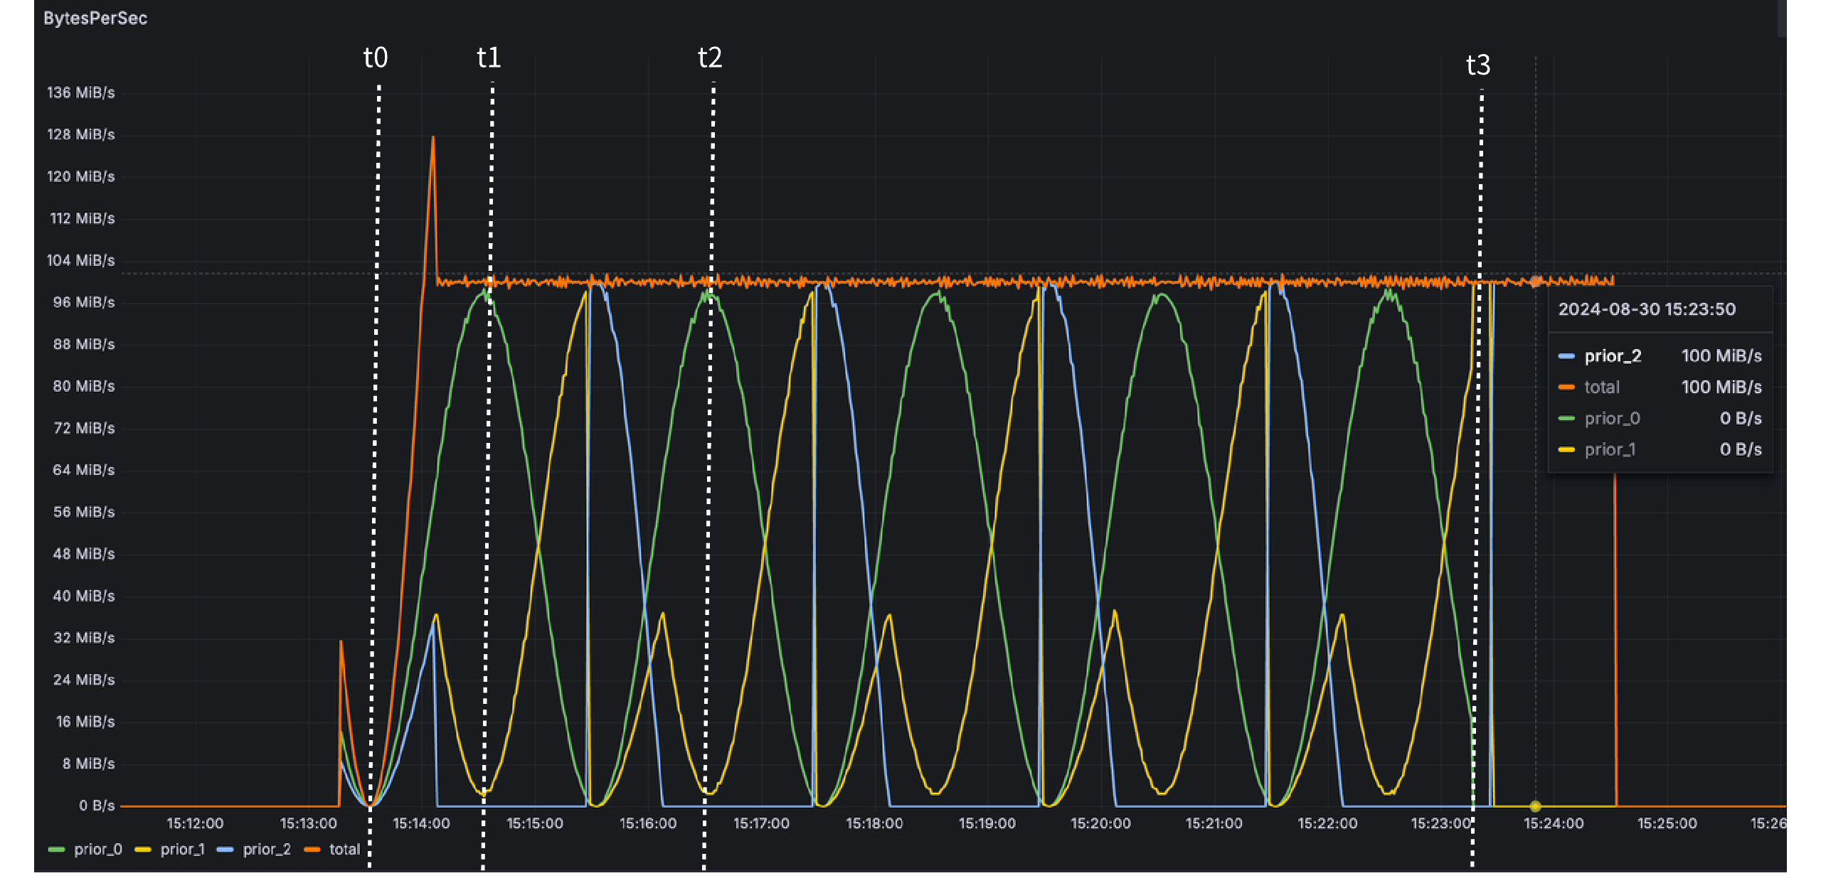
Task: Click the 15:20:00 x-axis time label
Action: point(1100,823)
